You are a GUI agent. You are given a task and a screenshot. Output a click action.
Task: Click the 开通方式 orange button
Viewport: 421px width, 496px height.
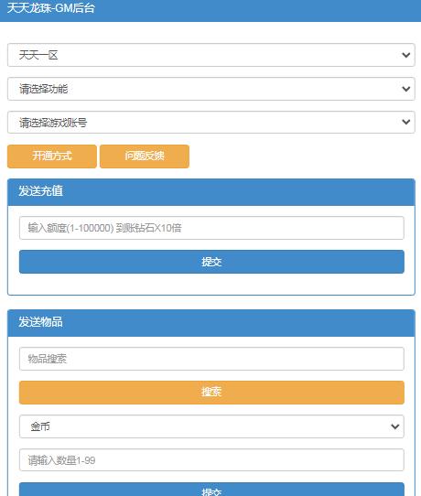coord(52,156)
